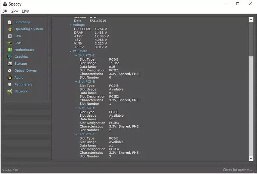This screenshot has width=257, height=174.
Task: Open the CPU section
Action: coord(18,36)
